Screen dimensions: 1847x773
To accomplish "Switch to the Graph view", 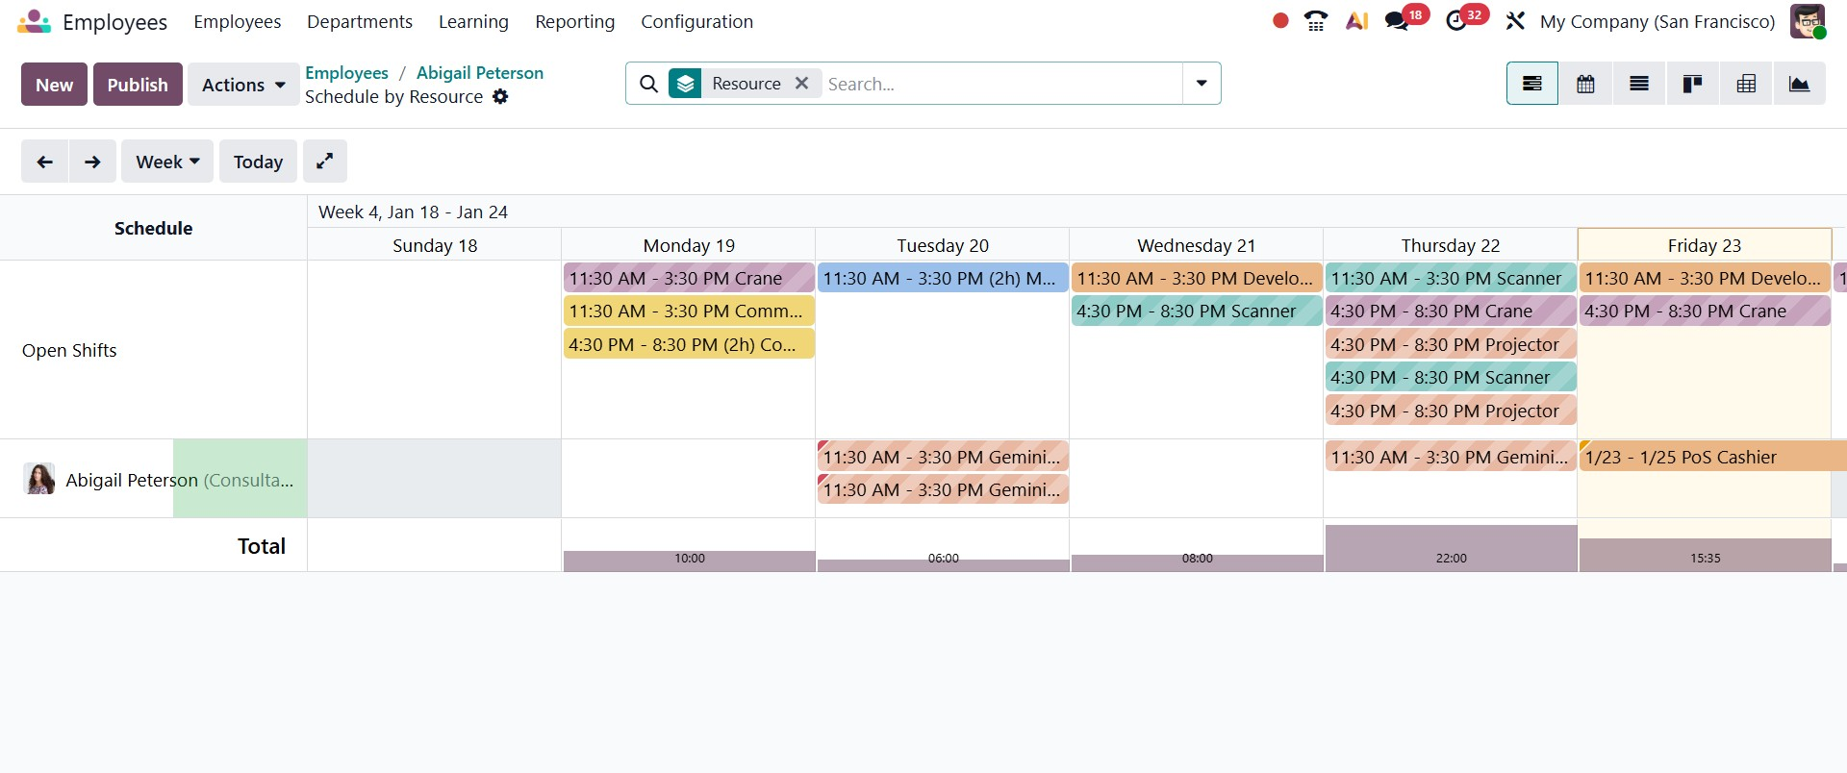I will pos(1799,85).
